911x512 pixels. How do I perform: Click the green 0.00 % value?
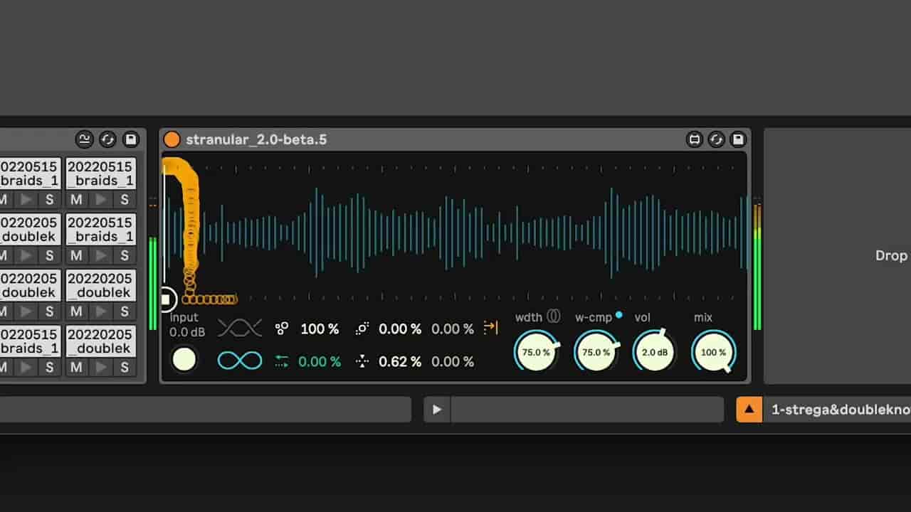point(320,362)
